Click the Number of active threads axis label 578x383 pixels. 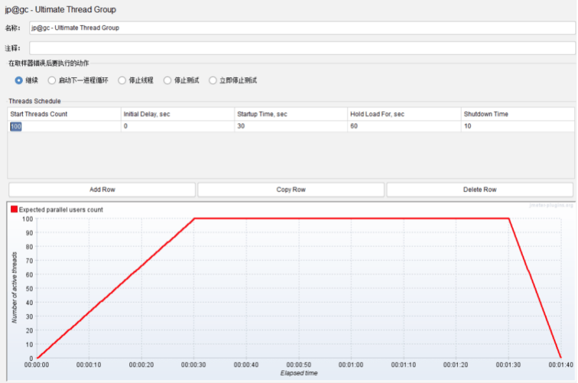(x=14, y=288)
